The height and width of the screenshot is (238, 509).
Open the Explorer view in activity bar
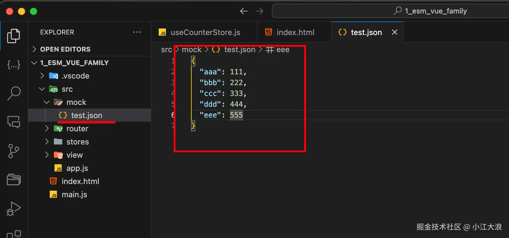14,36
